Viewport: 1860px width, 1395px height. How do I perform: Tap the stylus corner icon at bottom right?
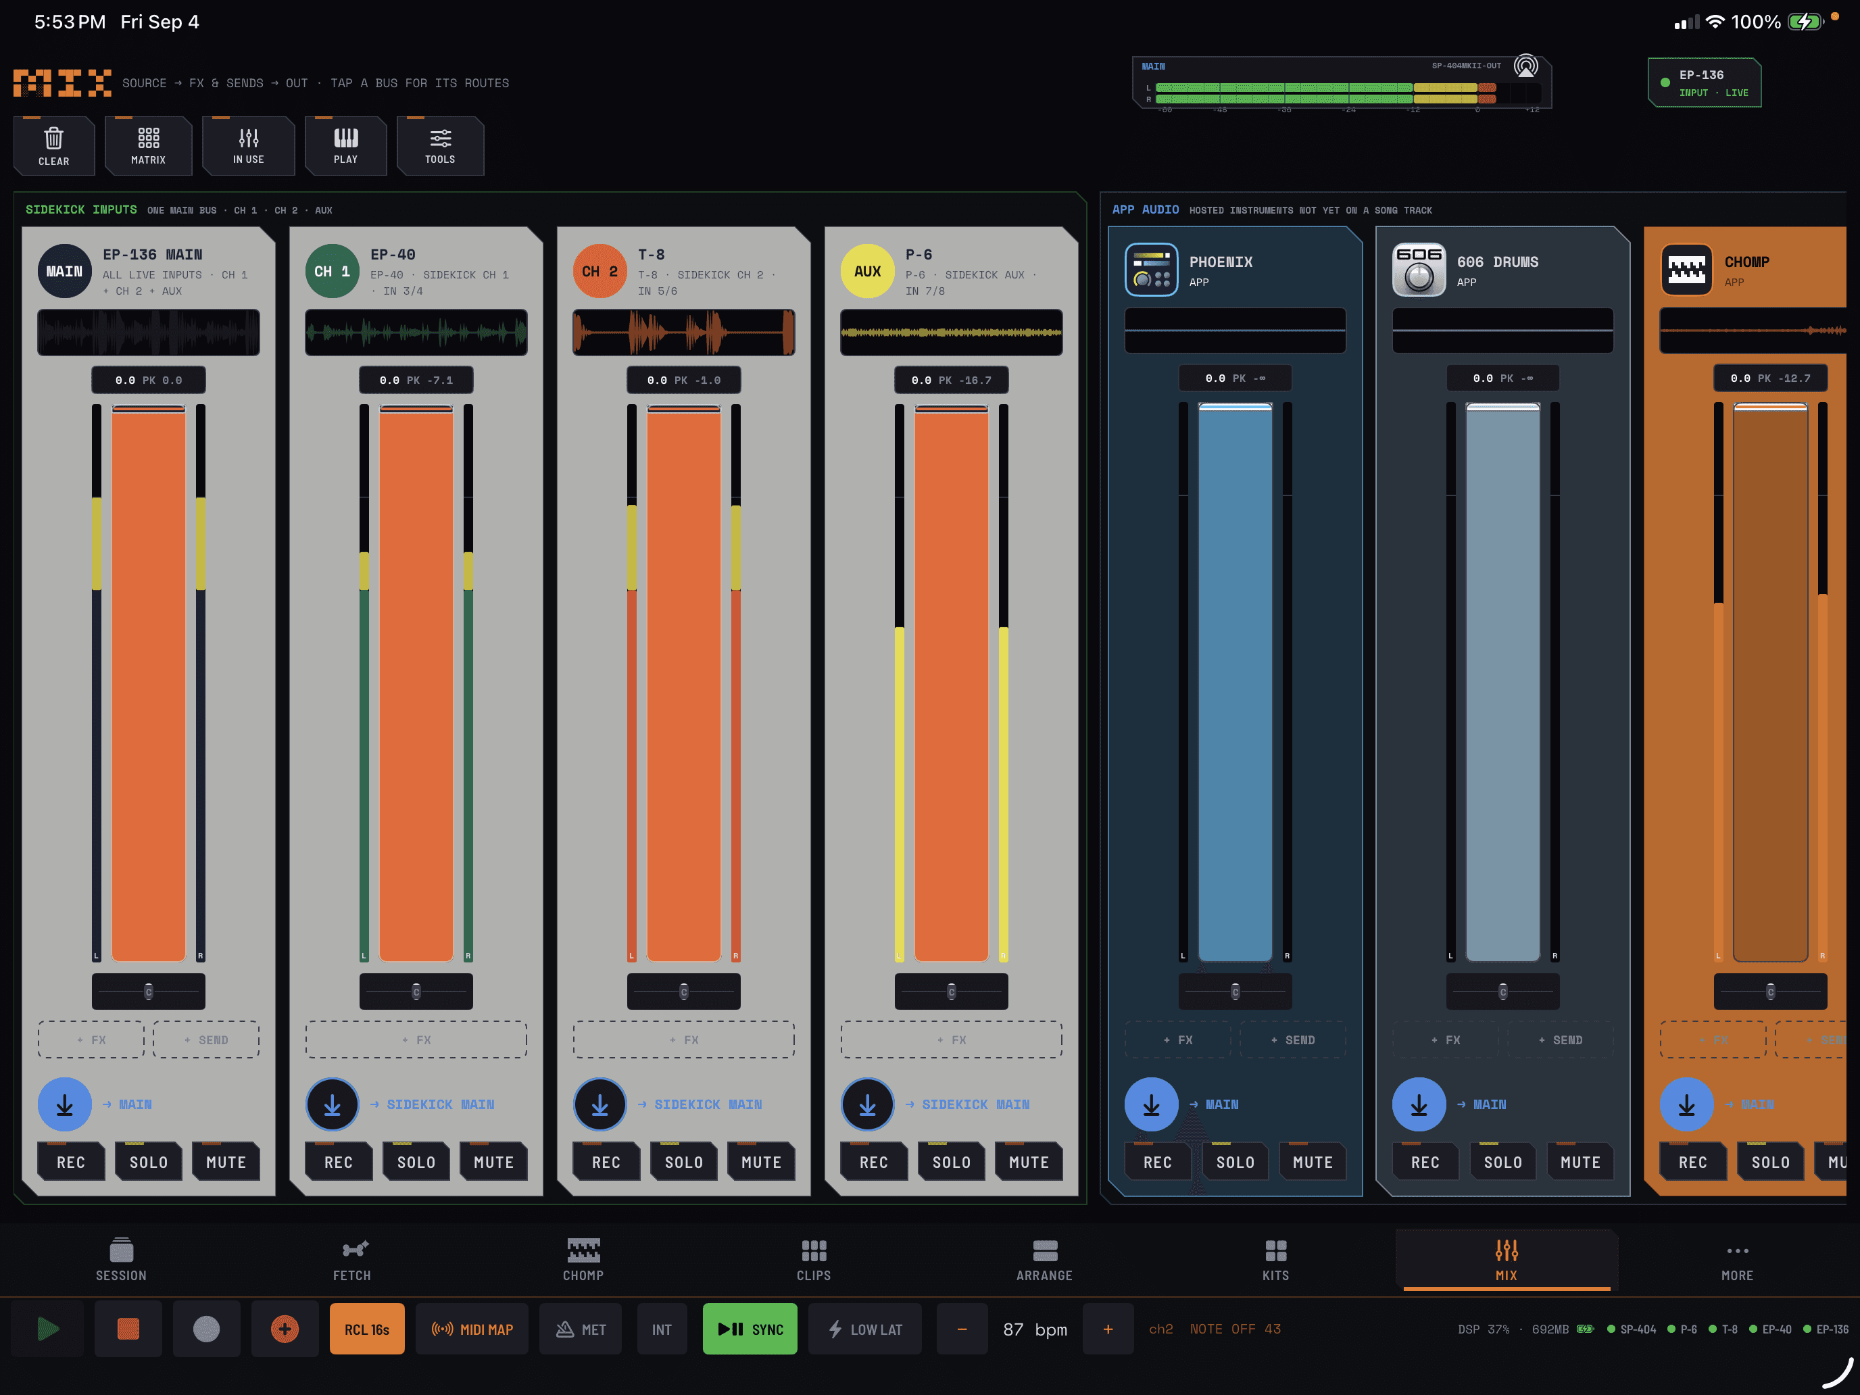[x=1837, y=1372]
